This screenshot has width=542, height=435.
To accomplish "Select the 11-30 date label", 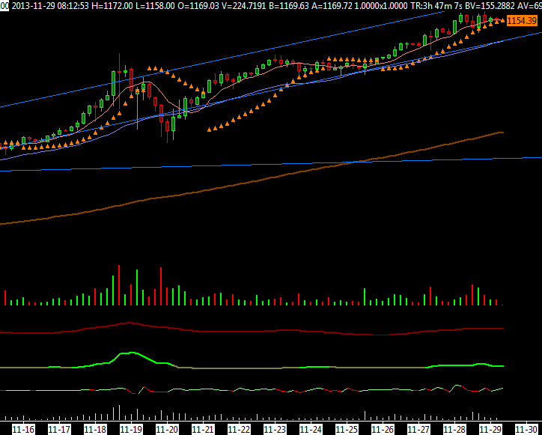I will [526, 430].
